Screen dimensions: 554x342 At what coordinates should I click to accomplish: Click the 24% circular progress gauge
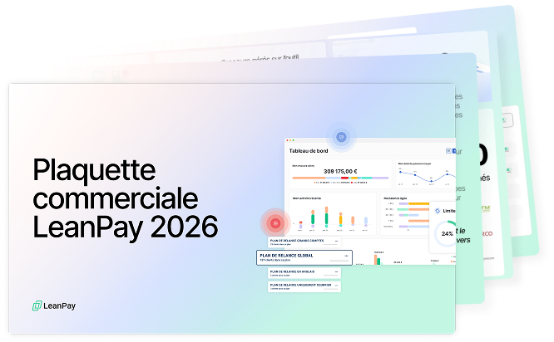pyautogui.click(x=446, y=233)
